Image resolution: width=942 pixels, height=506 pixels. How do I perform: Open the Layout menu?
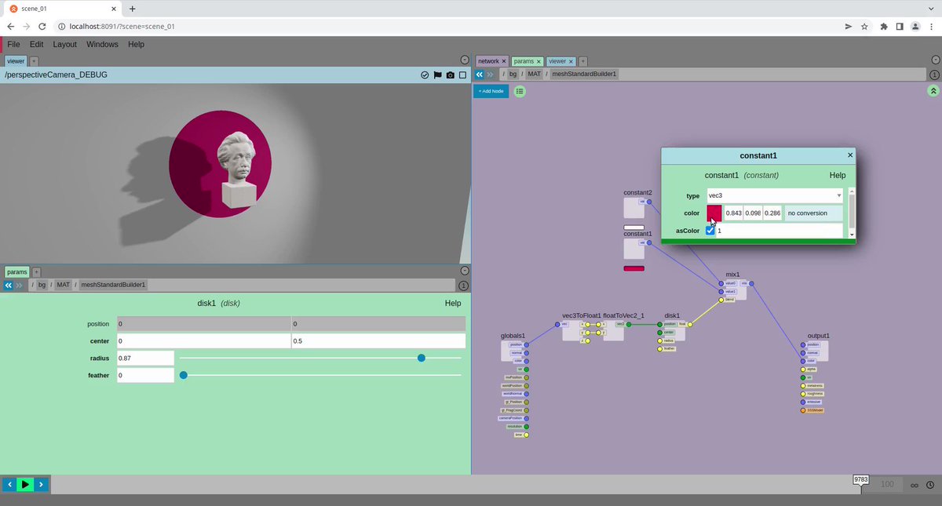click(x=64, y=45)
